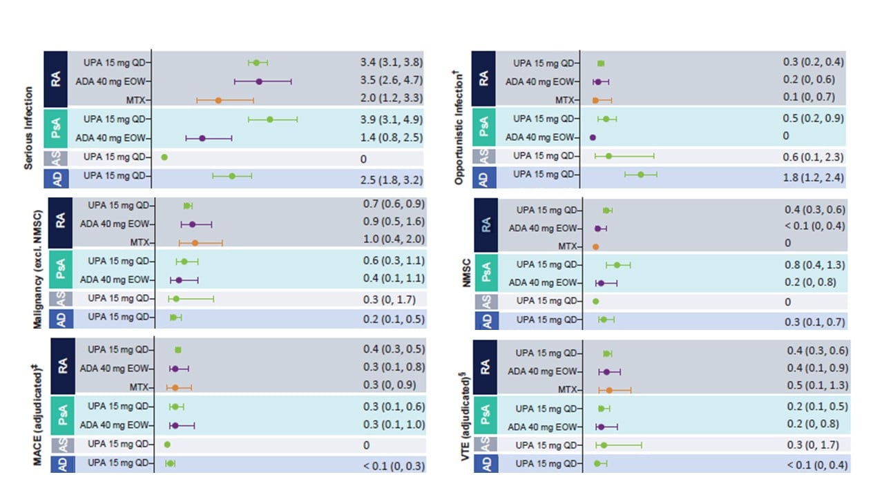The image size is (884, 497).
Task: Click the orange MTX data point in the NMSC panel
Action: tap(595, 246)
